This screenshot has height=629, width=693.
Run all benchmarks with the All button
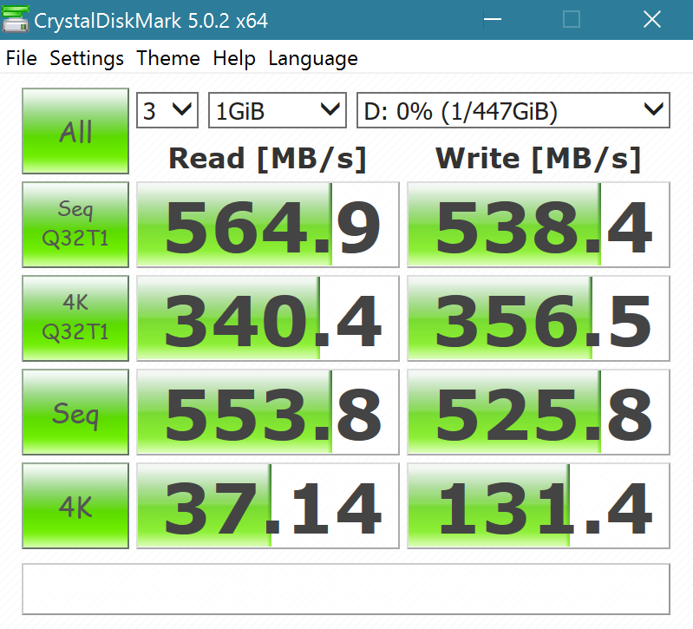(75, 131)
